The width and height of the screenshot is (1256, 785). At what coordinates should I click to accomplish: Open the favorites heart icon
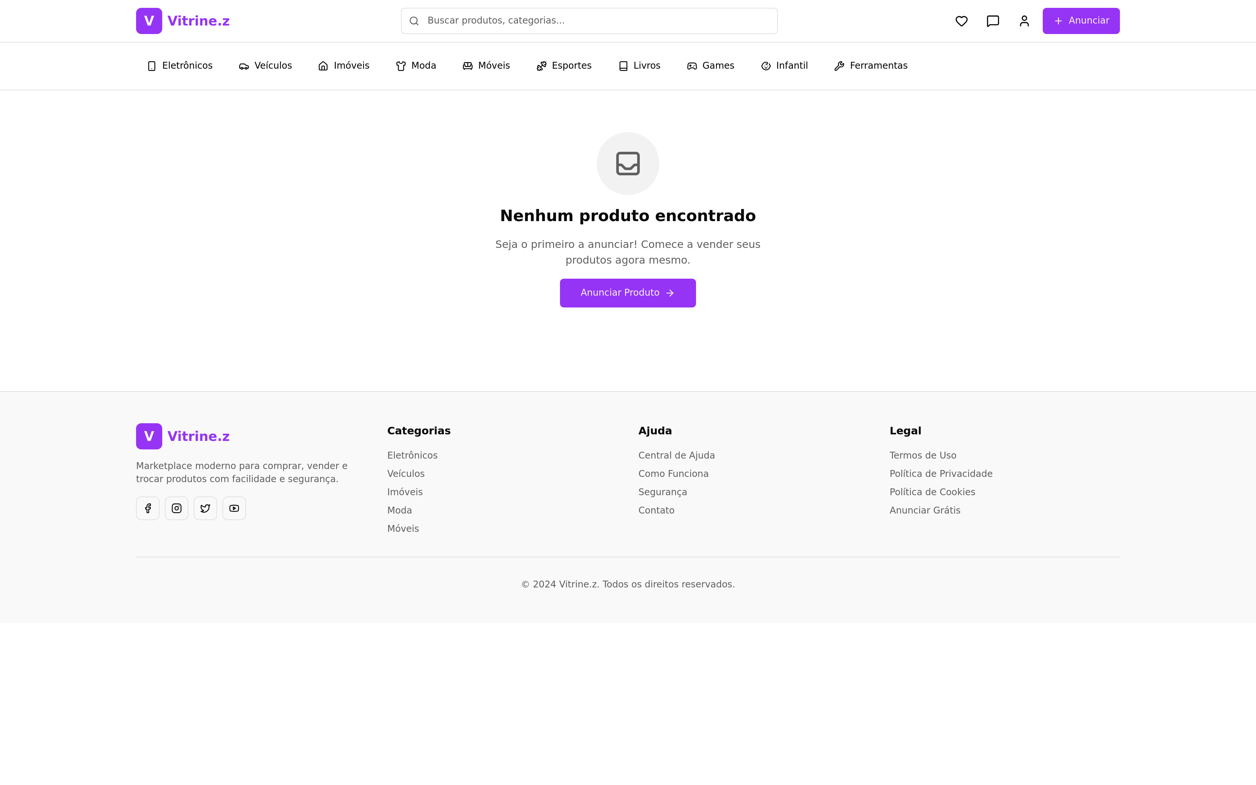[x=961, y=21]
